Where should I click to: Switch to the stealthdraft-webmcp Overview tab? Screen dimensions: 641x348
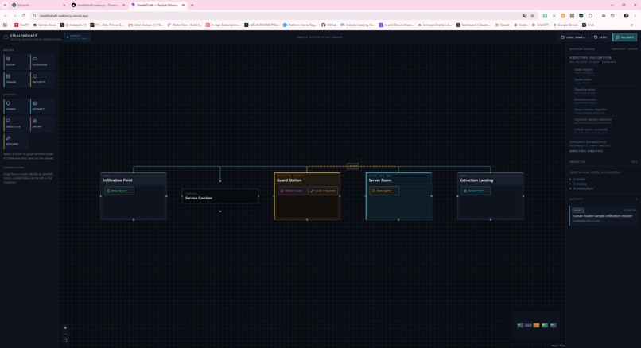(98, 5)
